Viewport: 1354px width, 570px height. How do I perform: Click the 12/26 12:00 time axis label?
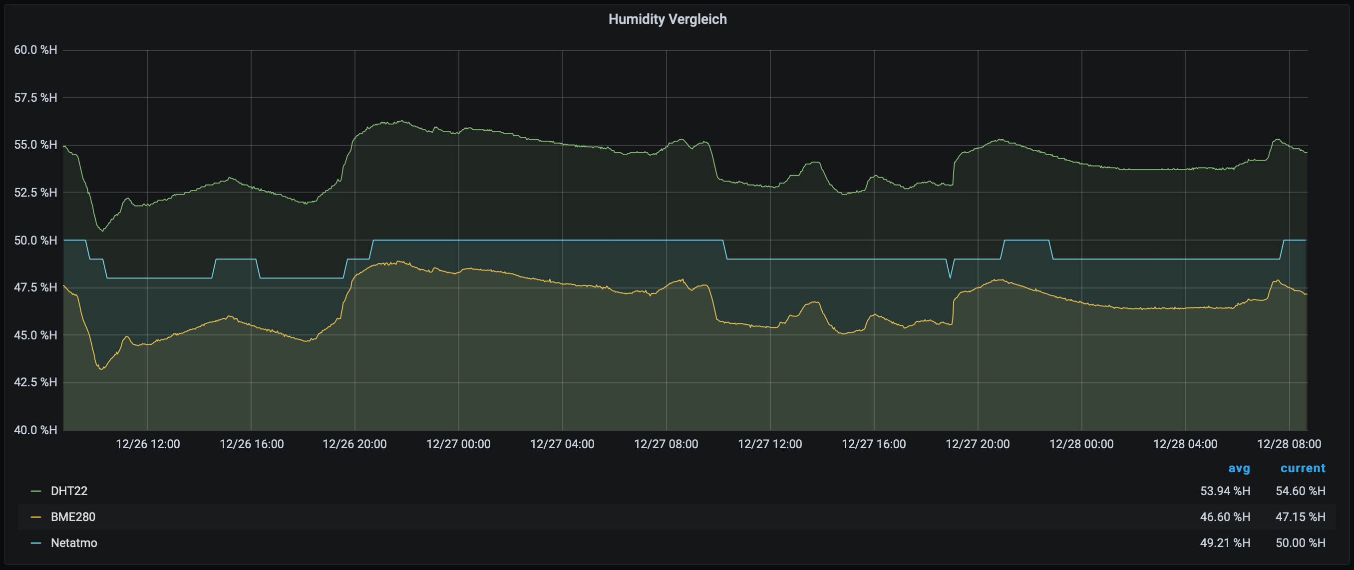coord(148,444)
